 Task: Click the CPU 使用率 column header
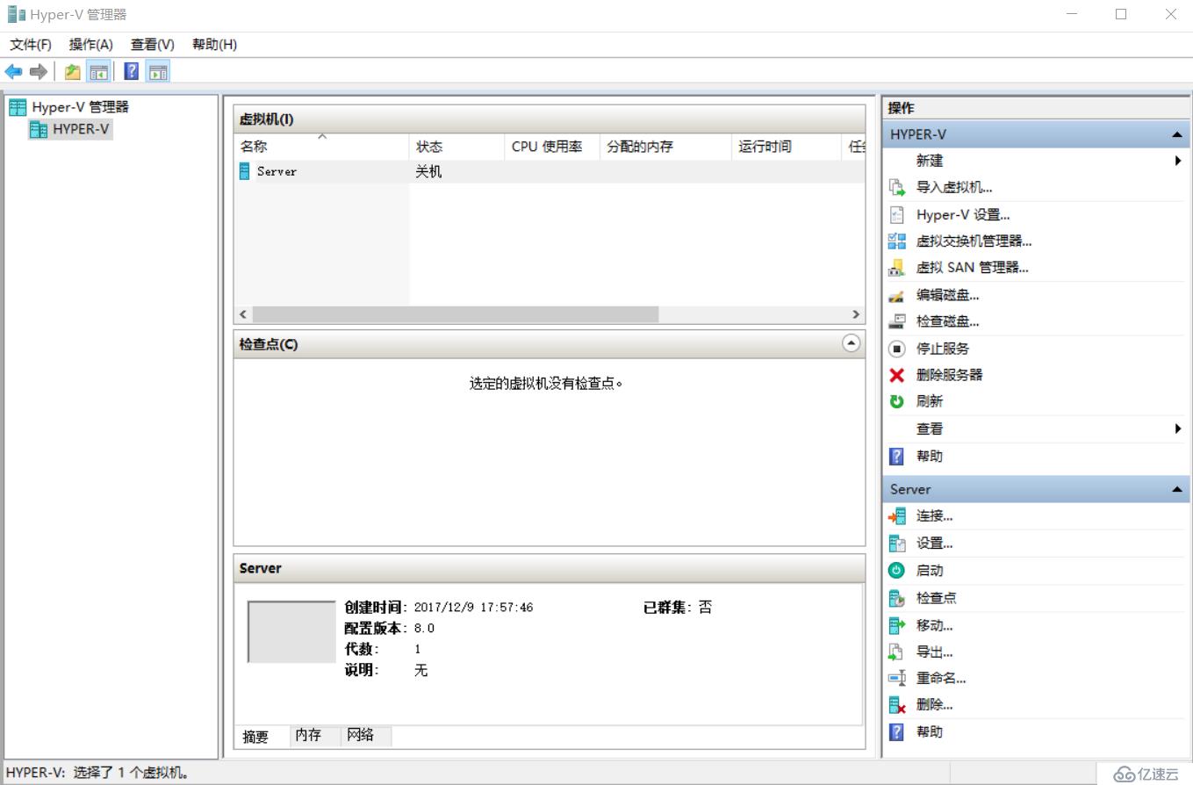(x=552, y=147)
